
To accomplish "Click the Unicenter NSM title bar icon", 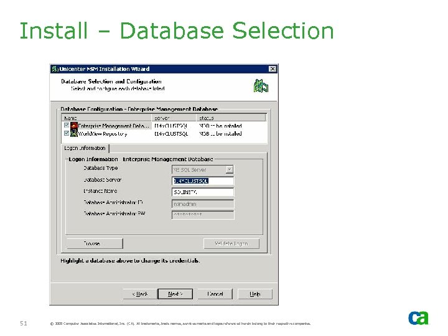I will click(x=55, y=69).
